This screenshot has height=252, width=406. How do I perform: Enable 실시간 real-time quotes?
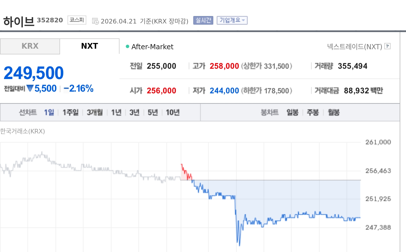[x=203, y=20]
